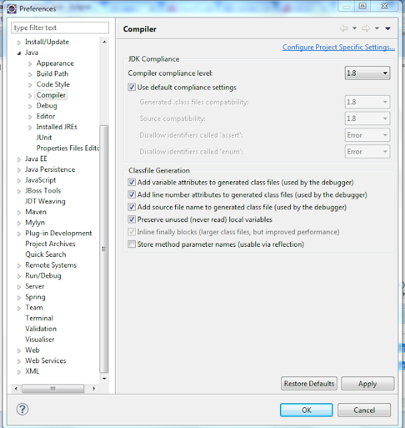Open the forward history dropdown arrow
Image resolution: width=405 pixels, height=428 pixels.
click(377, 28)
